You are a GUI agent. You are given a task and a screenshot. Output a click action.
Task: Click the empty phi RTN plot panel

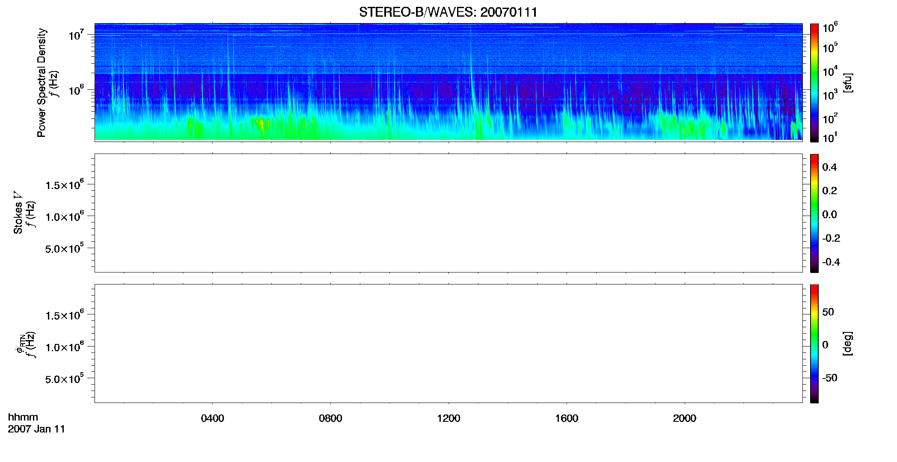point(448,344)
